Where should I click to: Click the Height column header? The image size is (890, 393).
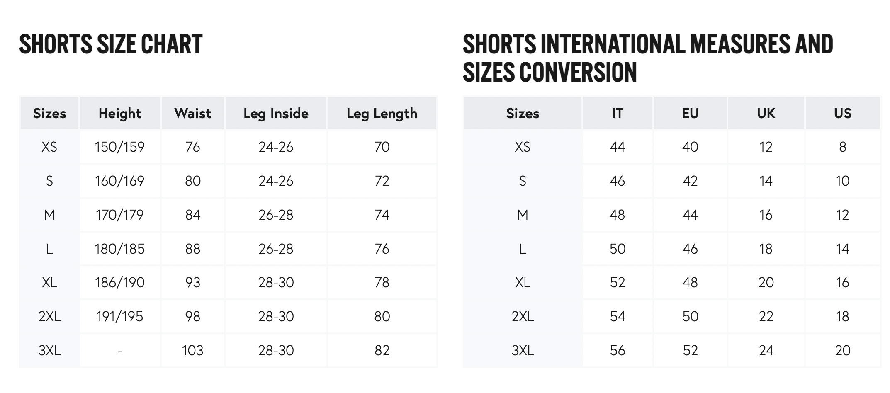pos(120,113)
